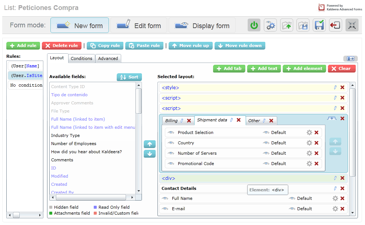Sort the available fields list
The height and width of the screenshot is (225, 365).
click(x=129, y=77)
